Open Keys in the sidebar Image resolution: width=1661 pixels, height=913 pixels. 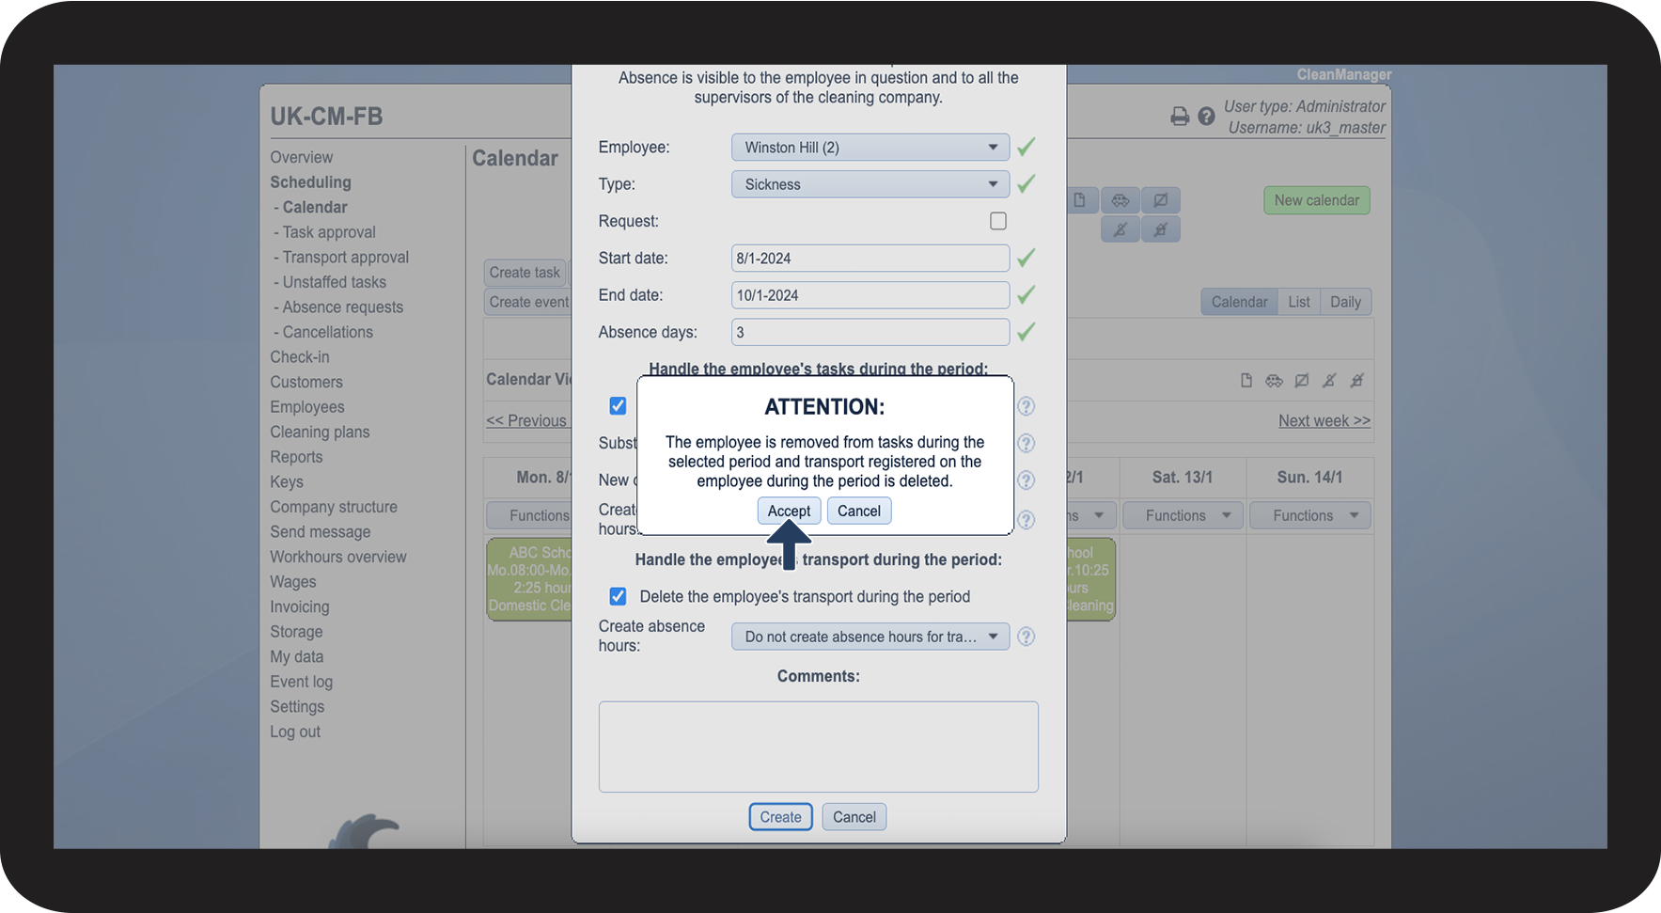coord(287,481)
